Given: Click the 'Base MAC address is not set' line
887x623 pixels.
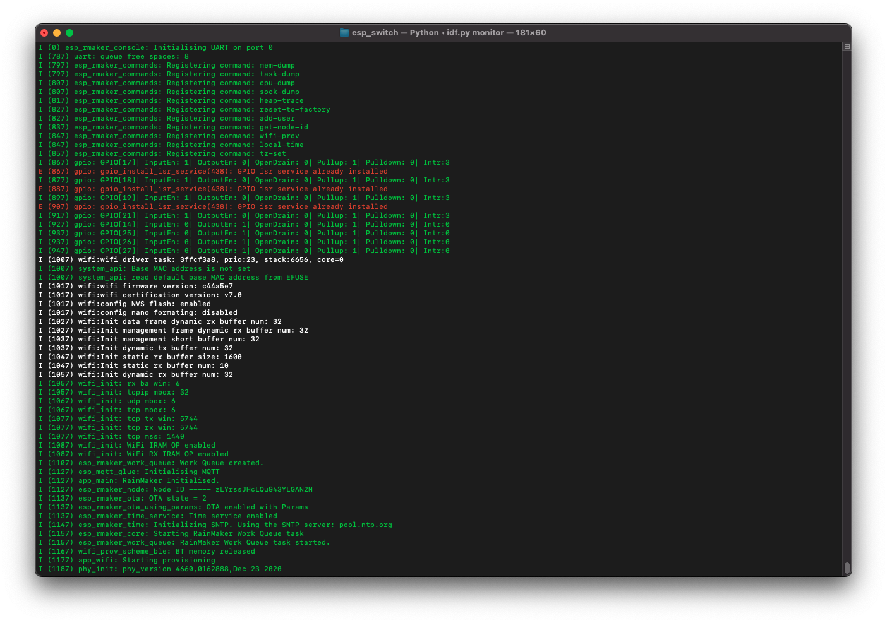Looking at the screenshot, I should [x=145, y=268].
